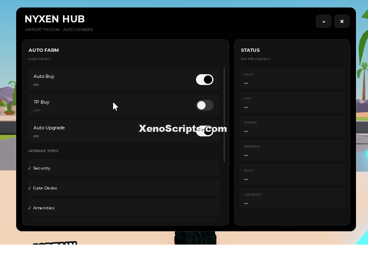Click the 'AIRPORT TYCOON · AUTO GRINDER' subtitle
368x257 pixels.
point(59,29)
